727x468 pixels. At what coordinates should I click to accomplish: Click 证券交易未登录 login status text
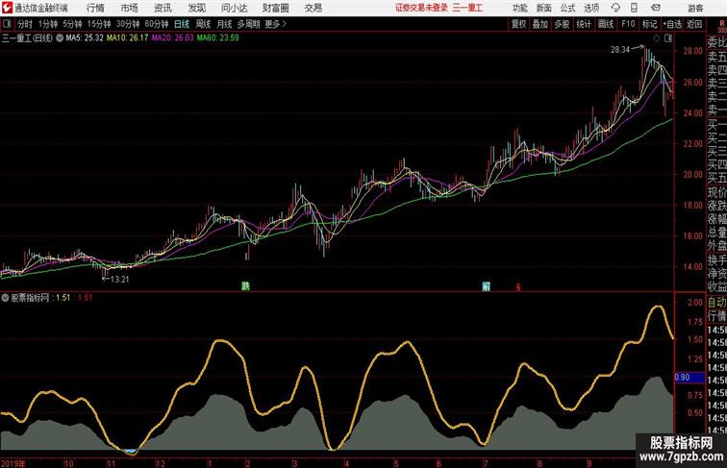pos(421,8)
